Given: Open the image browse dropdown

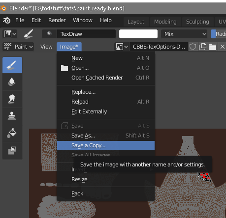Looking at the screenshot, I should [121, 47].
